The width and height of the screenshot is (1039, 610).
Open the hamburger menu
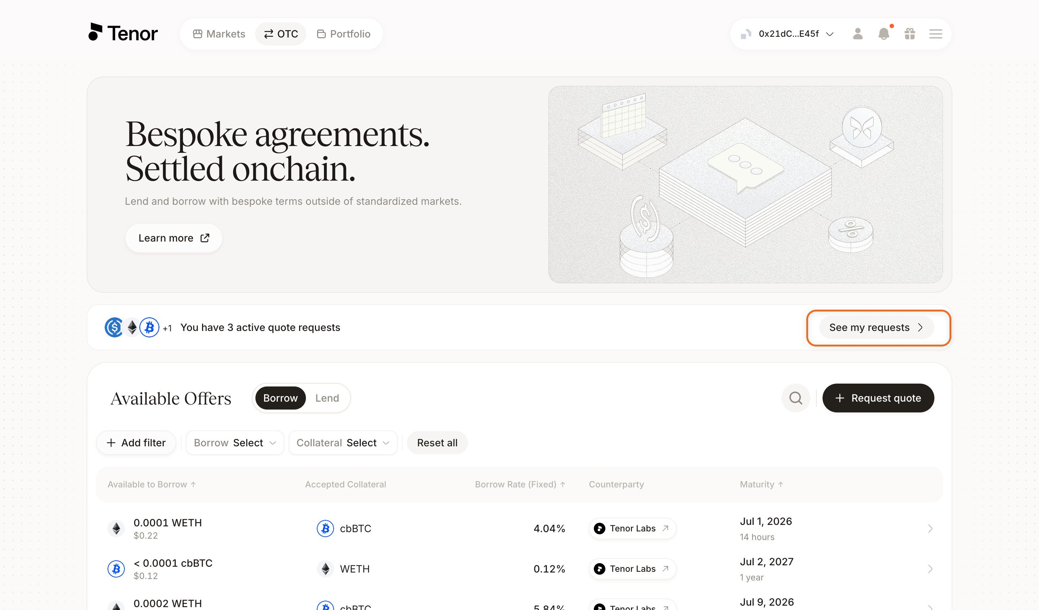935,34
